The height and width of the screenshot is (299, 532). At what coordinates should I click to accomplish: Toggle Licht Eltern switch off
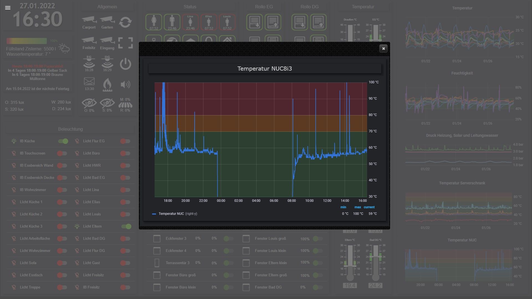point(126,226)
